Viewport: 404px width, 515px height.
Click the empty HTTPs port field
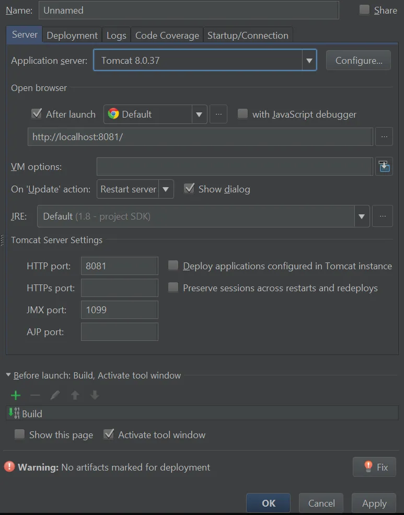click(120, 288)
